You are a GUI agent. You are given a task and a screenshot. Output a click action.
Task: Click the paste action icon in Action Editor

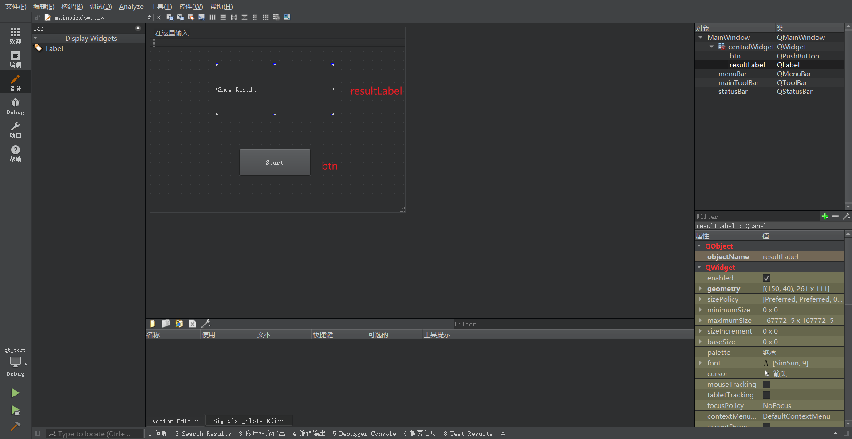(179, 324)
